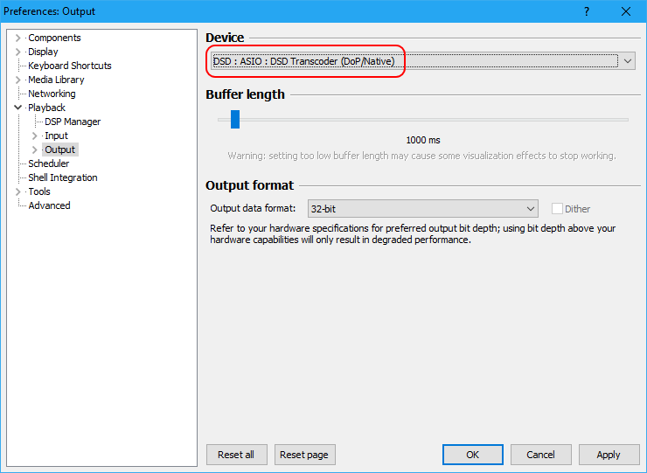Expand the Output node arrow

[35, 150]
